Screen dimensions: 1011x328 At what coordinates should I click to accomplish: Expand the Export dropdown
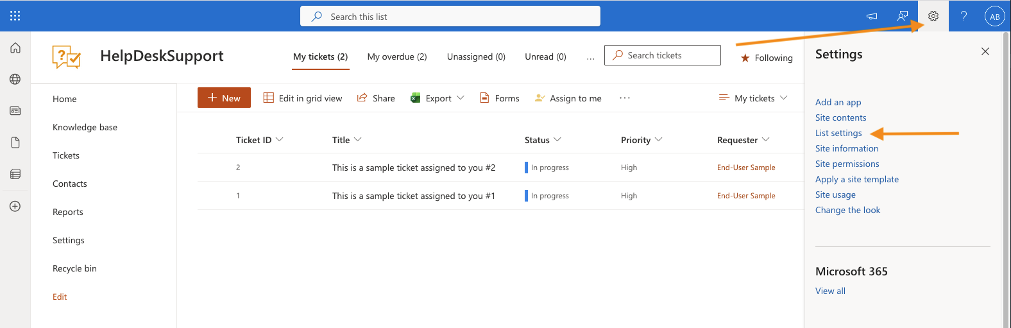coord(438,98)
